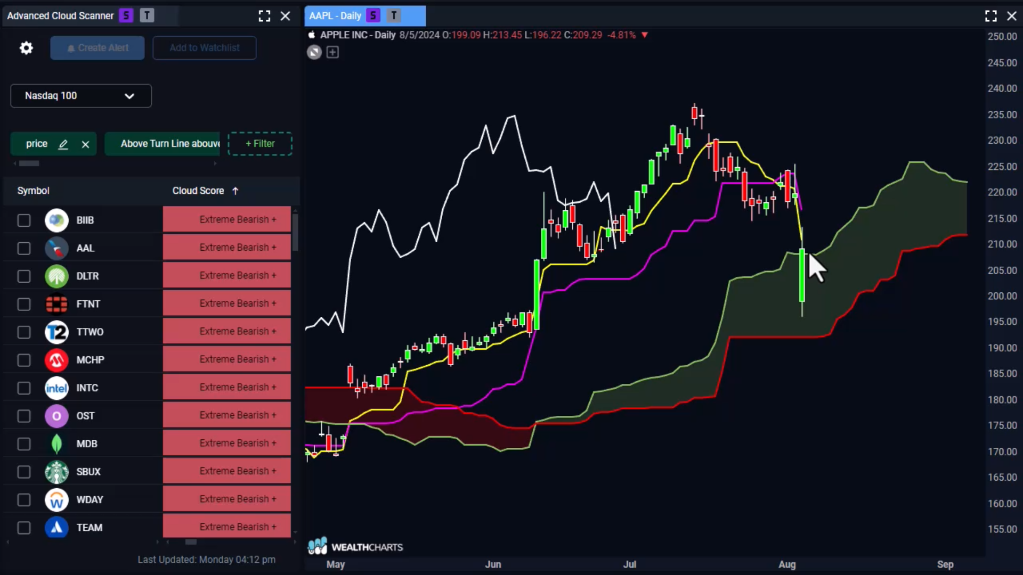Check the MDB row checkbox
The height and width of the screenshot is (575, 1023).
[24, 444]
